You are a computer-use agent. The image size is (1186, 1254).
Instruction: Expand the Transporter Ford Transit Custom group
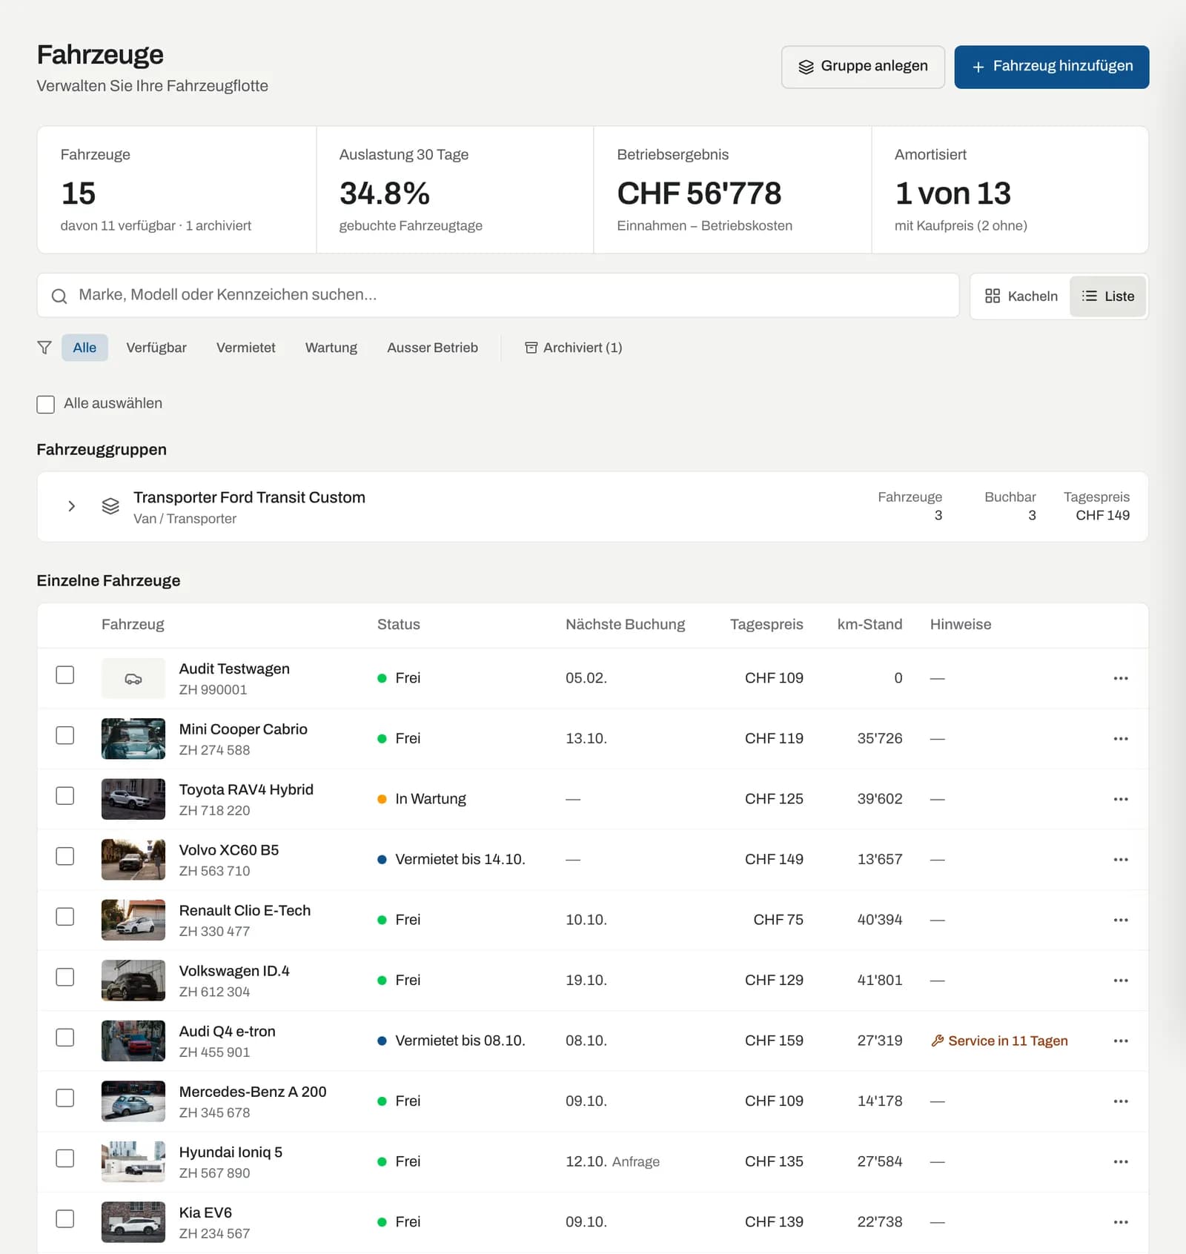coord(72,506)
